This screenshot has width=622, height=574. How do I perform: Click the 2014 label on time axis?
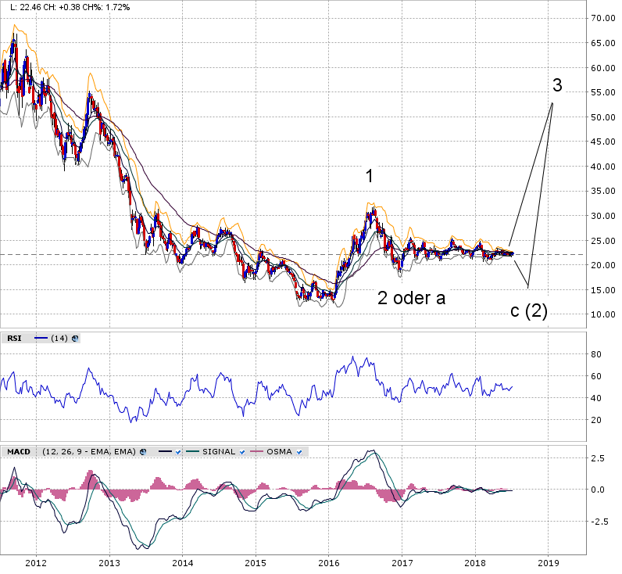(183, 562)
